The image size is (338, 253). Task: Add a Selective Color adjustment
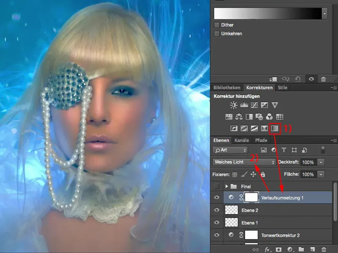pyautogui.click(x=264, y=129)
